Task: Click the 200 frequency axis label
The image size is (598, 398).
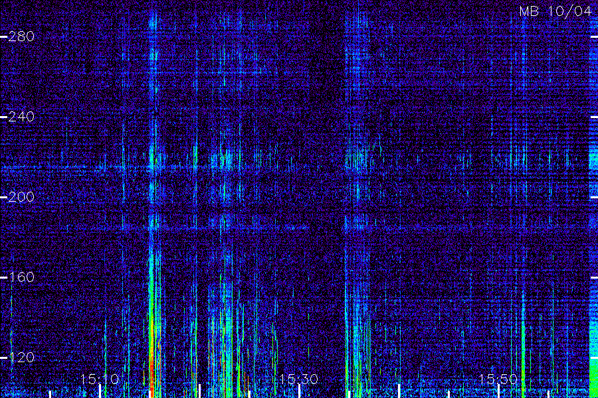Action: tap(21, 197)
